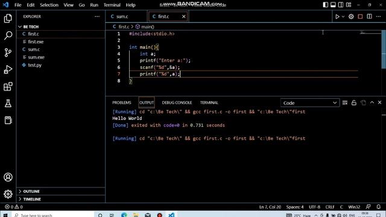Image resolution: width=386 pixels, height=217 pixels.
Task: Open the View menu
Action: tap(68, 5)
